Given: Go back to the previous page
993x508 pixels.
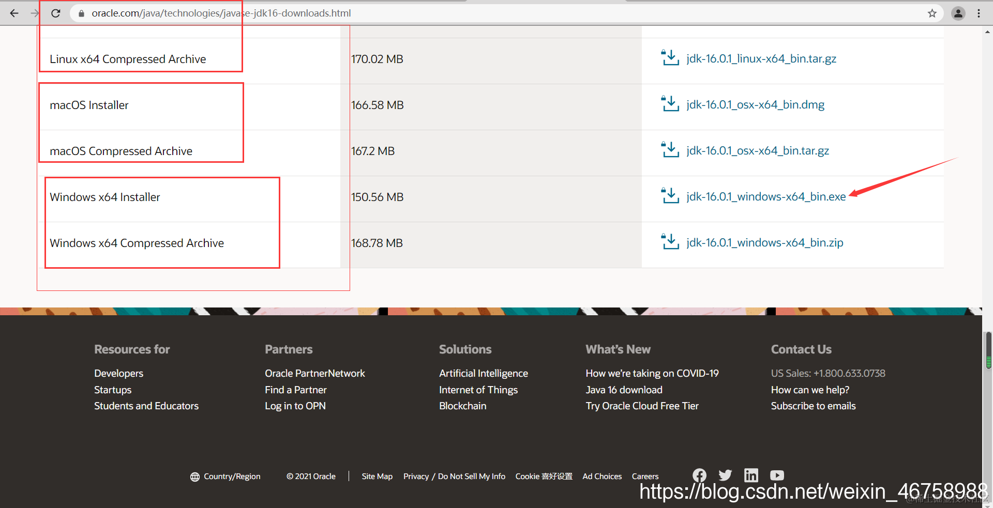Looking at the screenshot, I should click(14, 13).
